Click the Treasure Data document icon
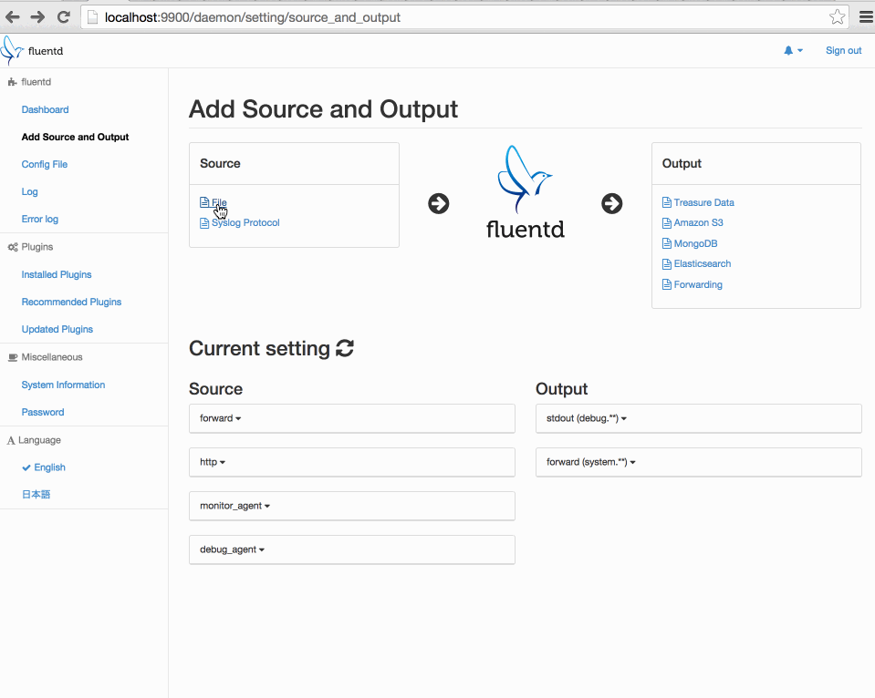Image resolution: width=875 pixels, height=698 pixels. coord(666,202)
